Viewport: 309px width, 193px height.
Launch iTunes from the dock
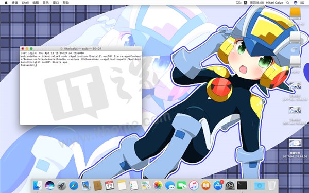(194, 185)
